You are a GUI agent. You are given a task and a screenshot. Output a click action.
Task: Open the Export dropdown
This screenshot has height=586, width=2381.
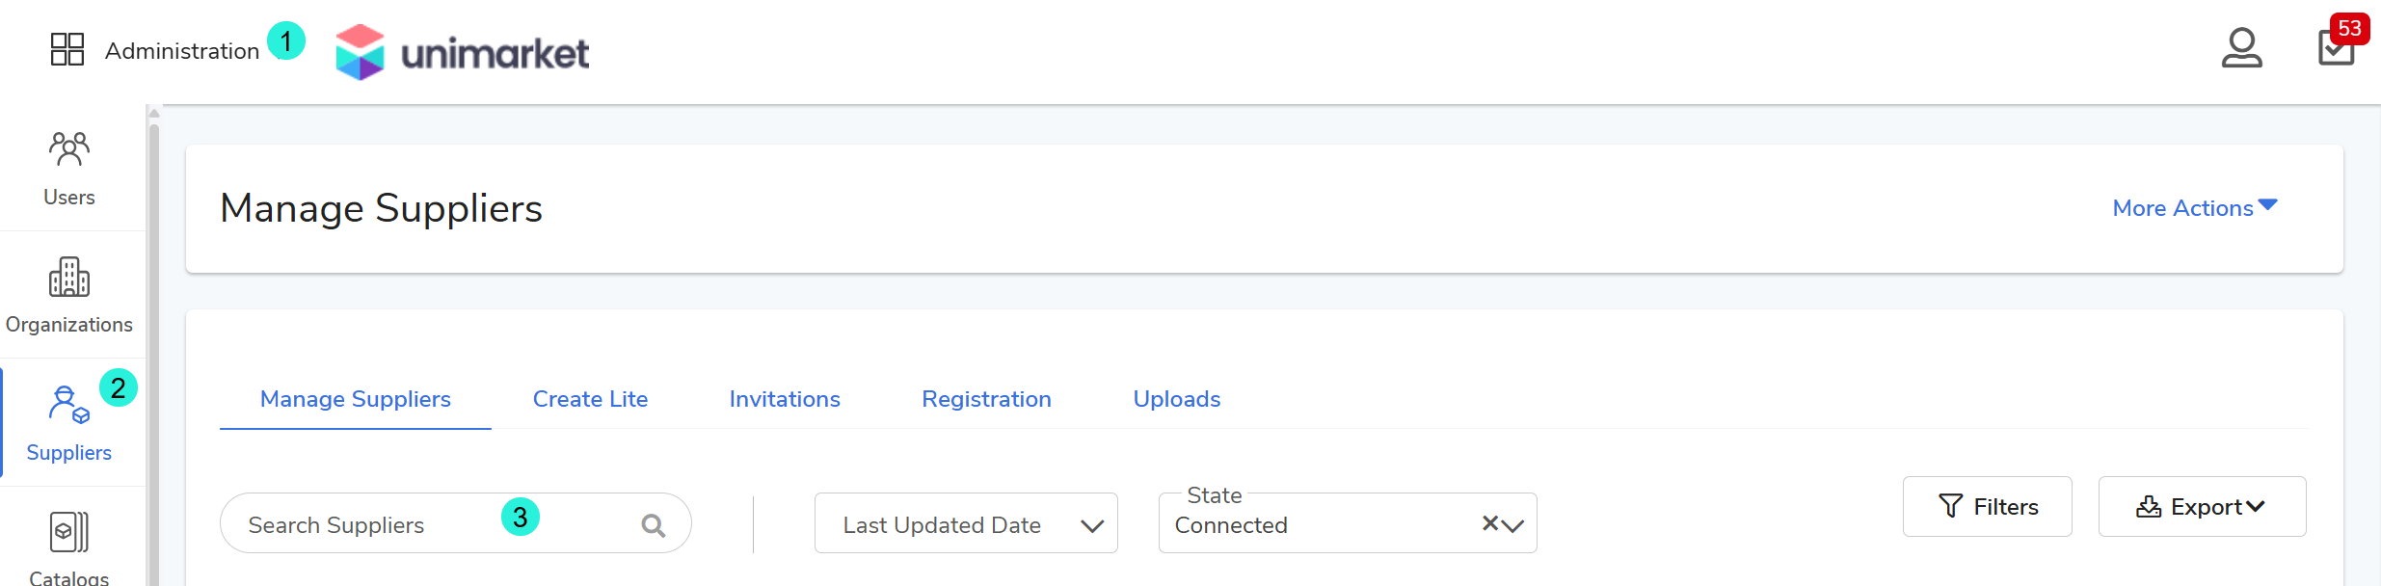[x=2202, y=507]
